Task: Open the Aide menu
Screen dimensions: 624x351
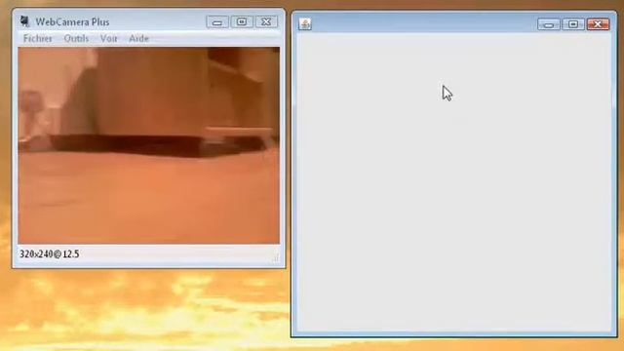Action: click(x=138, y=39)
